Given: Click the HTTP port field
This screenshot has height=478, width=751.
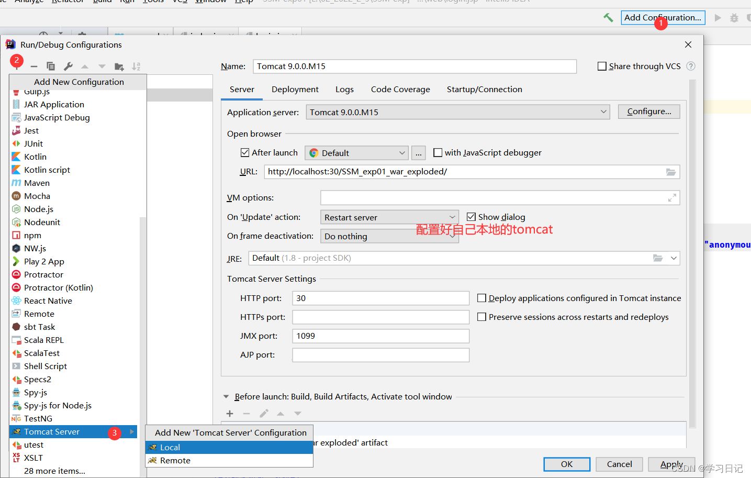Looking at the screenshot, I should [x=380, y=298].
